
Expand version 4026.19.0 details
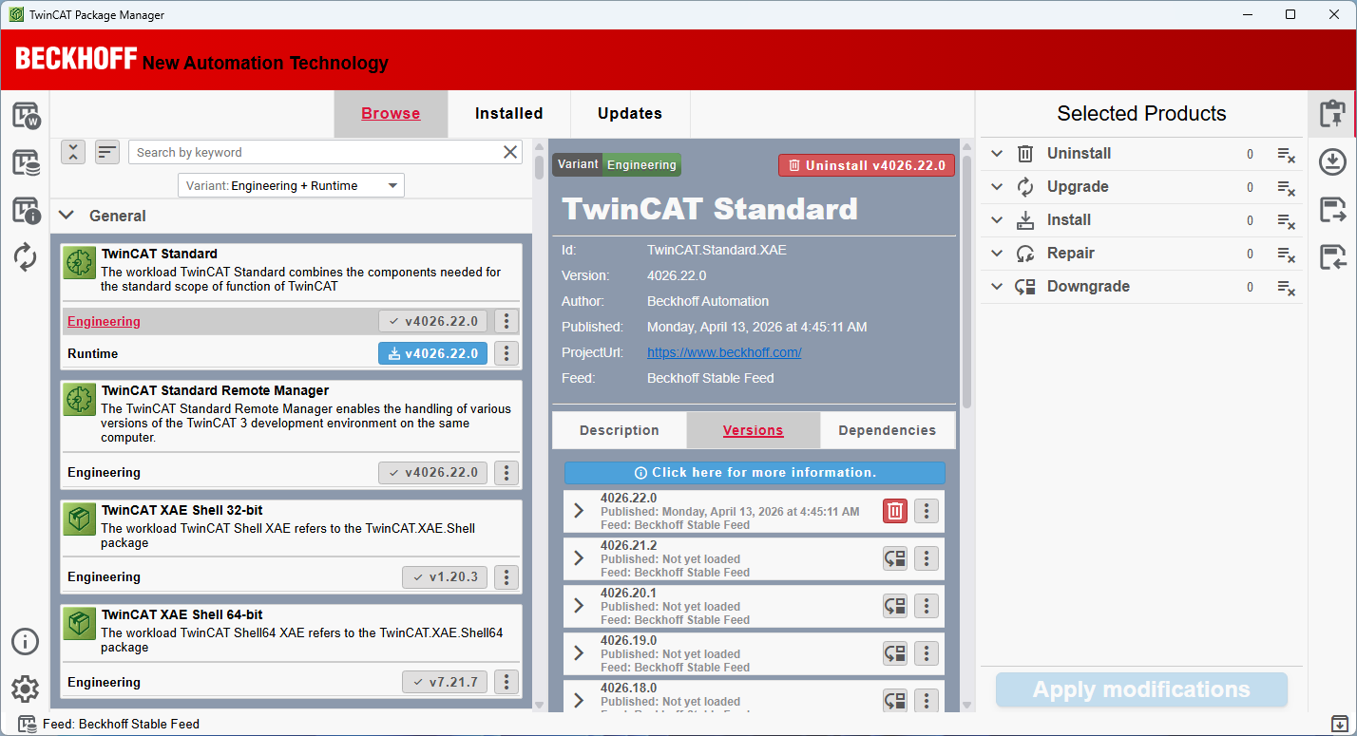tap(579, 653)
